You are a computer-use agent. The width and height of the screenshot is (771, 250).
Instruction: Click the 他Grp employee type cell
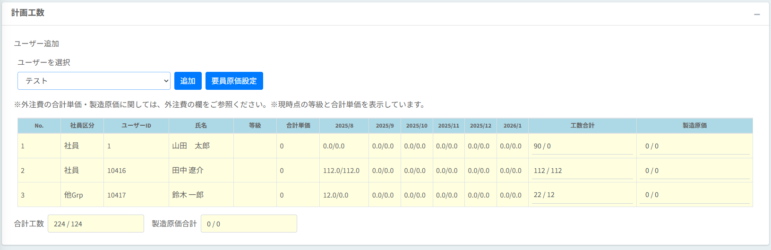point(74,195)
